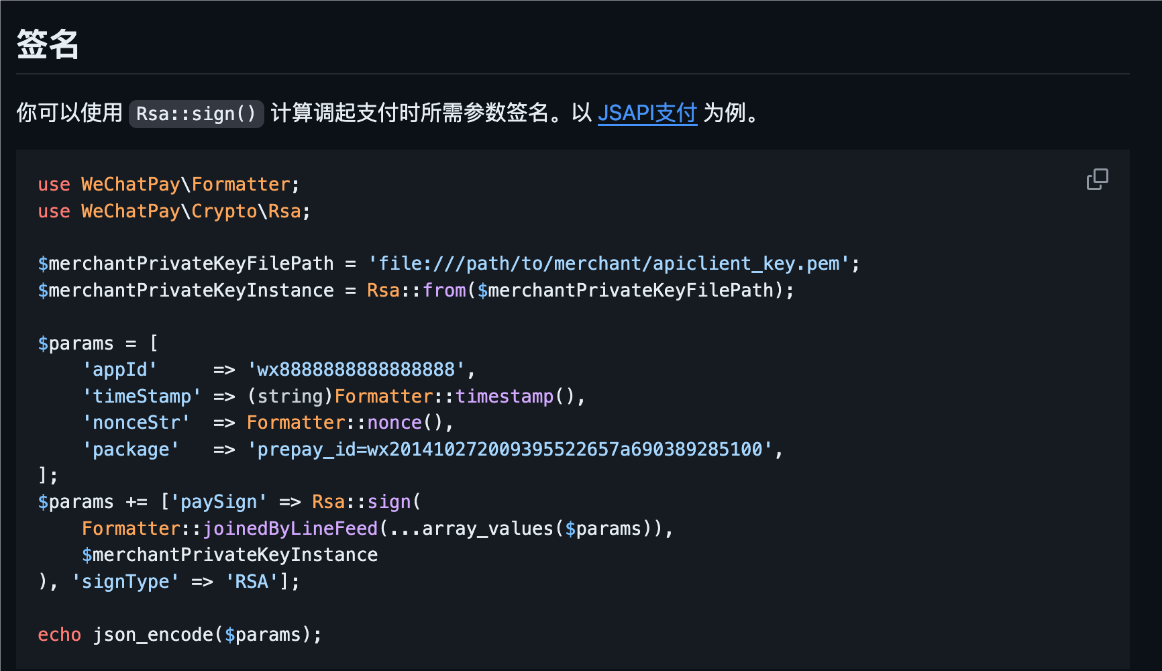
Task: Click the inline code Rsa::sign()
Action: pos(196,113)
